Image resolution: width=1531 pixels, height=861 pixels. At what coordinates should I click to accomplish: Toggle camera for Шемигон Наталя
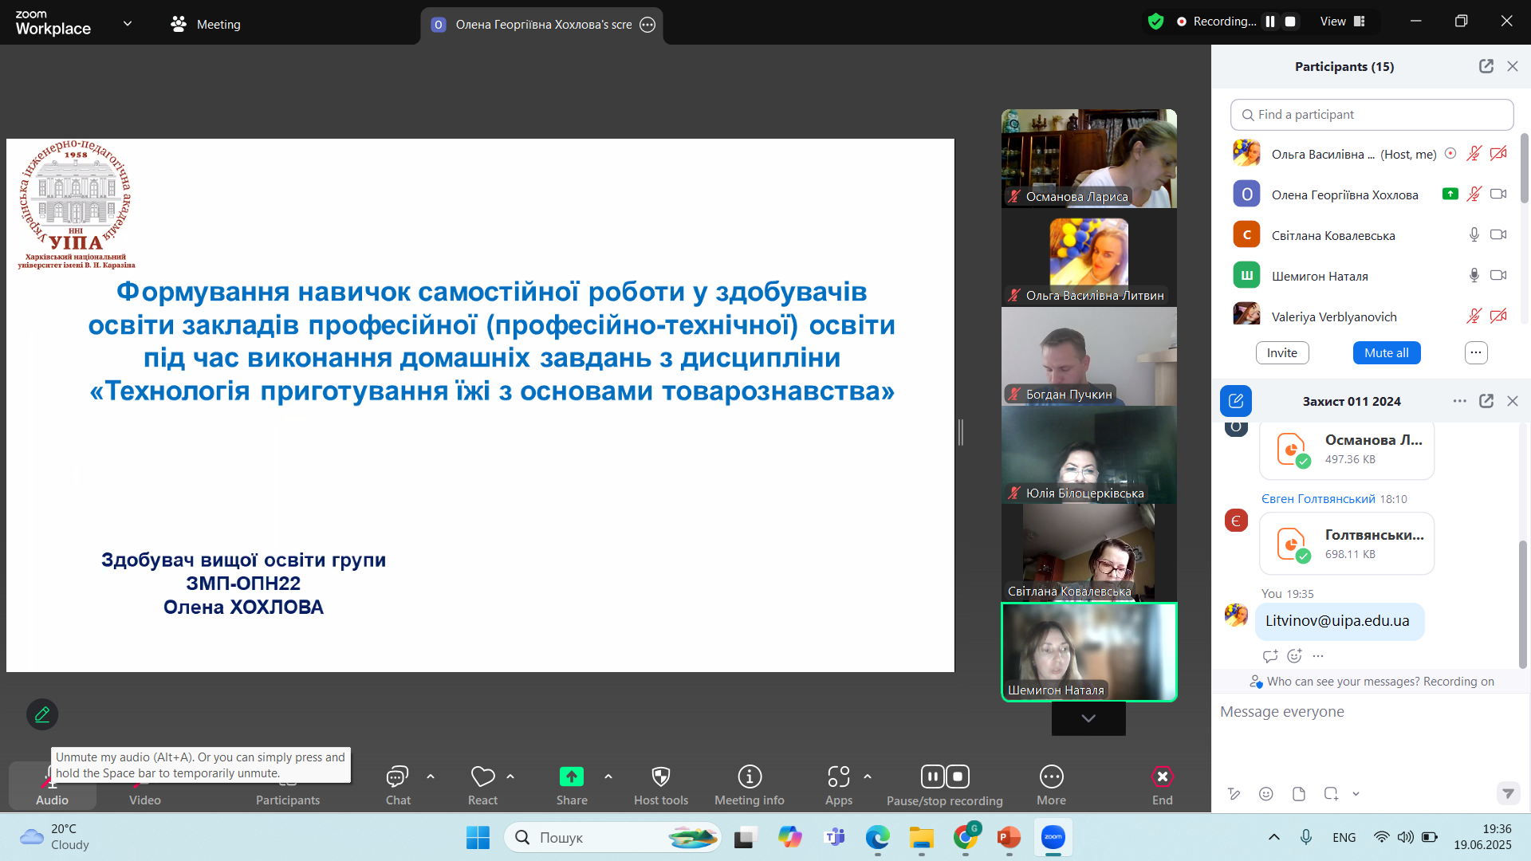click(1498, 276)
